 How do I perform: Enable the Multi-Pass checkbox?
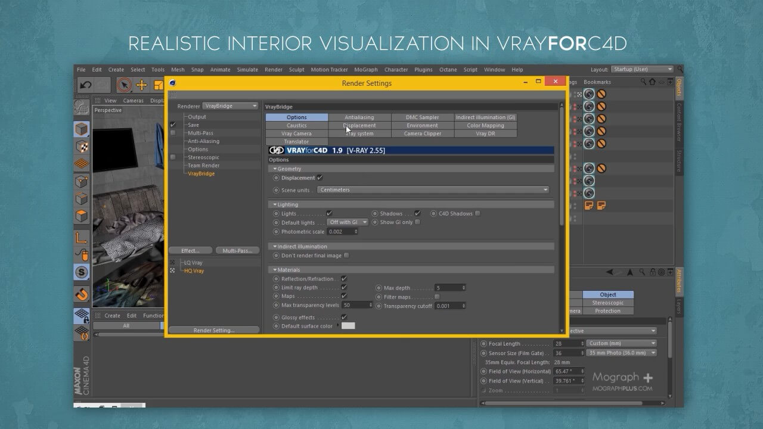click(x=173, y=133)
